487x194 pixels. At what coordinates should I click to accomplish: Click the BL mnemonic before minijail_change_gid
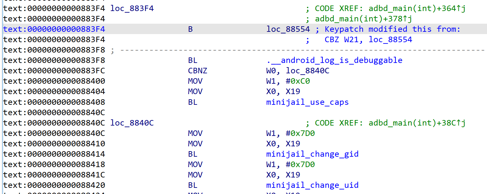[193, 154]
